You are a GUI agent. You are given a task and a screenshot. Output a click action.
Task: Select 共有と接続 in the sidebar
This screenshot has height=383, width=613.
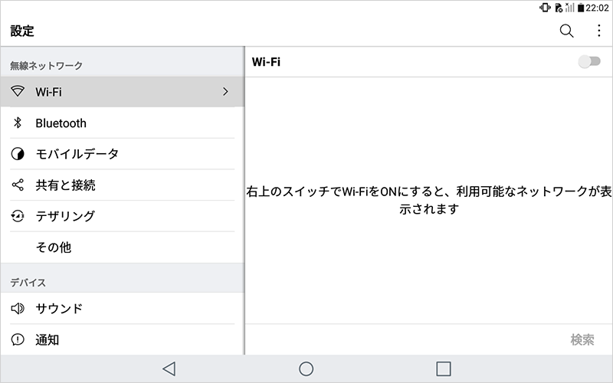tap(123, 185)
